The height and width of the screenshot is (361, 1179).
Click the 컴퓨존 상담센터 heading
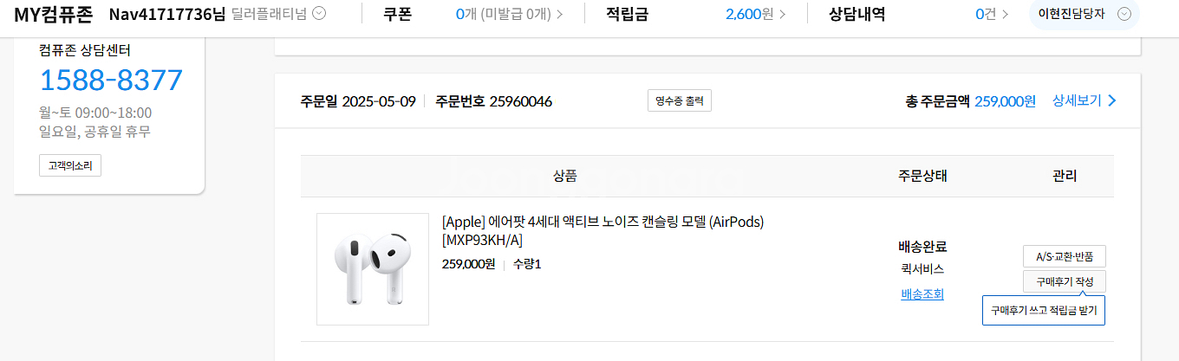click(85, 50)
